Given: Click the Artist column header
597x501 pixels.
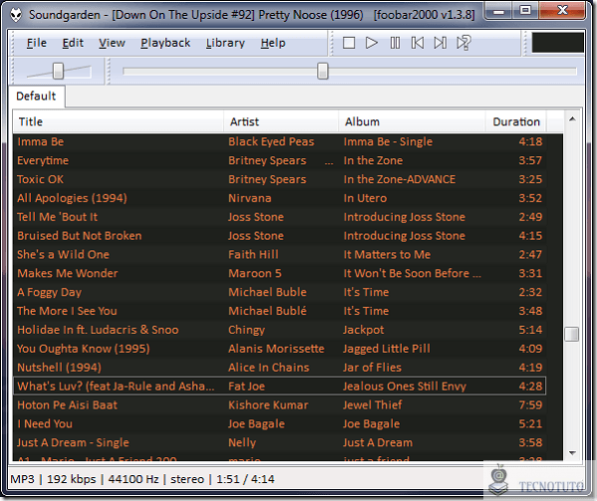Looking at the screenshot, I should click(281, 122).
